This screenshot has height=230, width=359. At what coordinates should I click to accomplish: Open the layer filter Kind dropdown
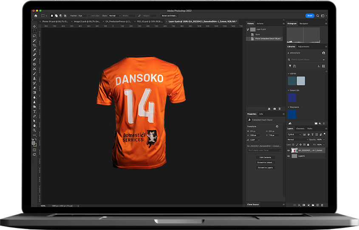[294, 134]
